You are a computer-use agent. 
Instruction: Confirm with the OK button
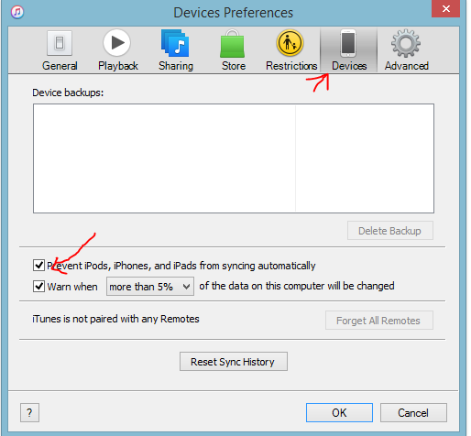click(x=339, y=413)
